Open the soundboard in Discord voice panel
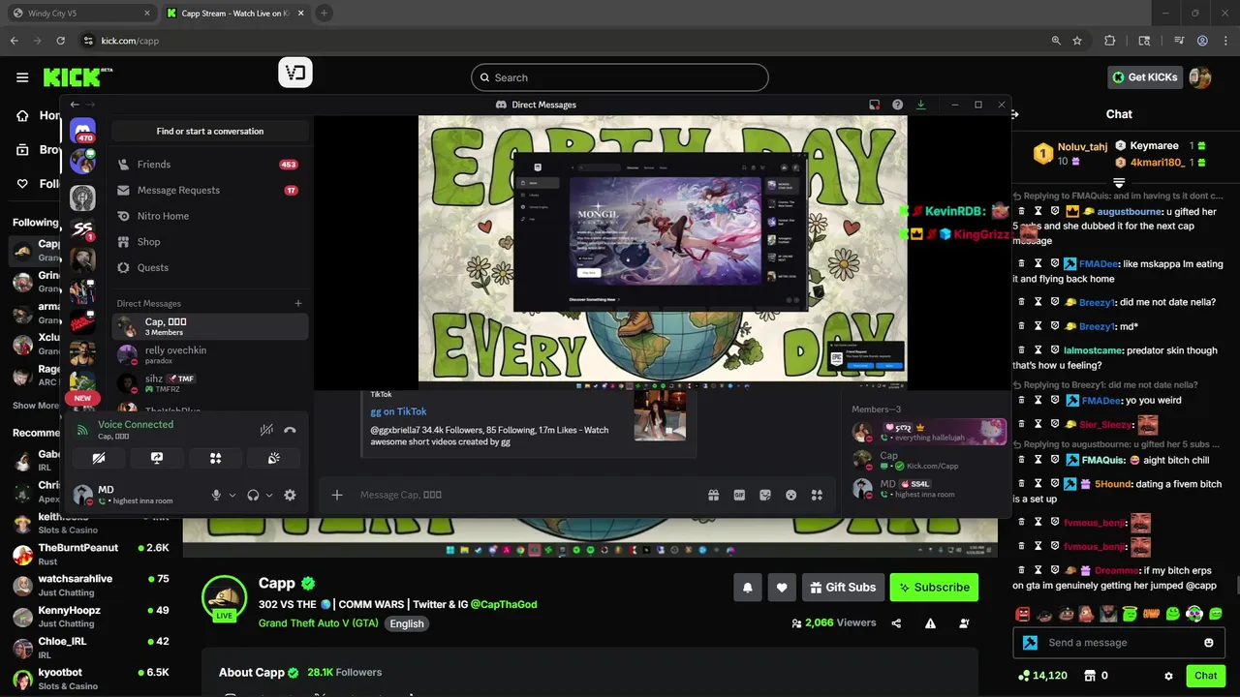 (x=274, y=458)
